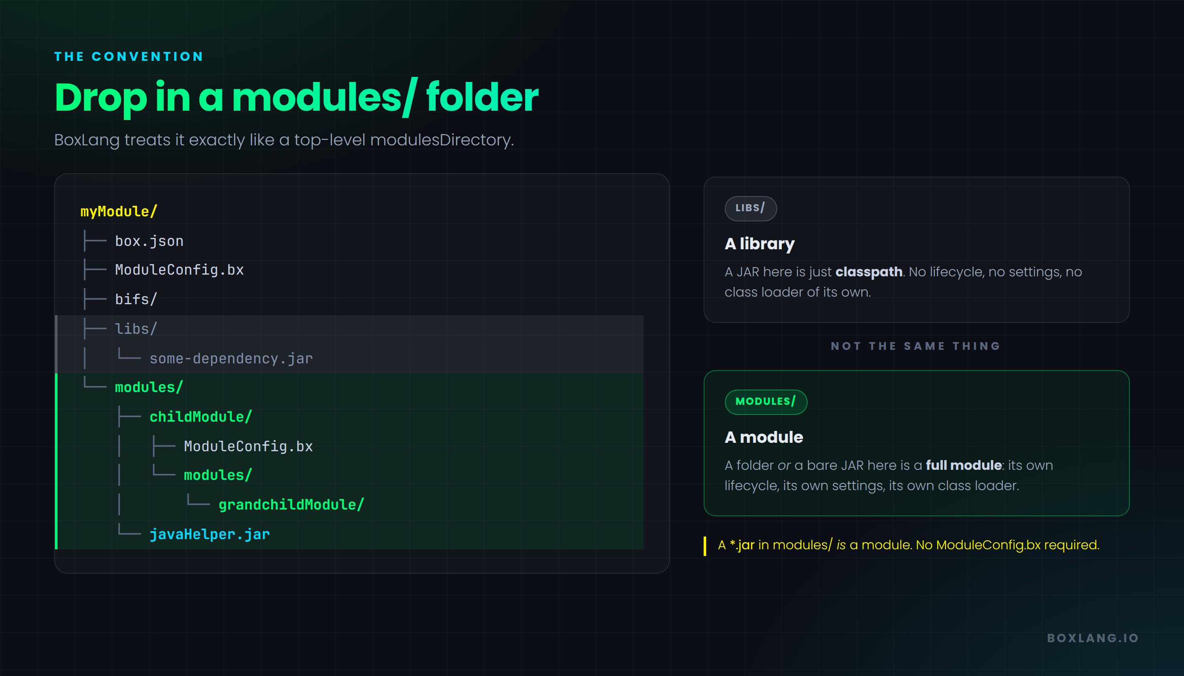The height and width of the screenshot is (676, 1184).
Task: Click the bold word 'classpath'
Action: (869, 272)
